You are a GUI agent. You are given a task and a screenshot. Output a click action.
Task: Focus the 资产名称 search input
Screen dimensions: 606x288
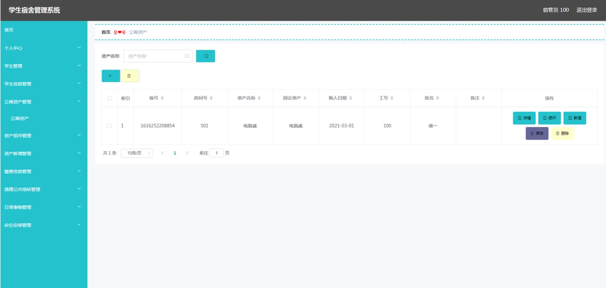[x=158, y=56]
